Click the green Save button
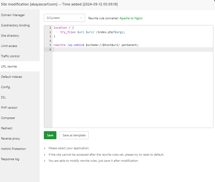The image size is (215, 182). pos(50,135)
